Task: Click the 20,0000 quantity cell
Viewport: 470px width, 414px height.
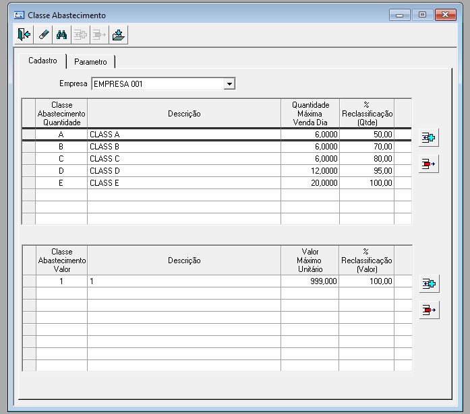Action: [310, 183]
